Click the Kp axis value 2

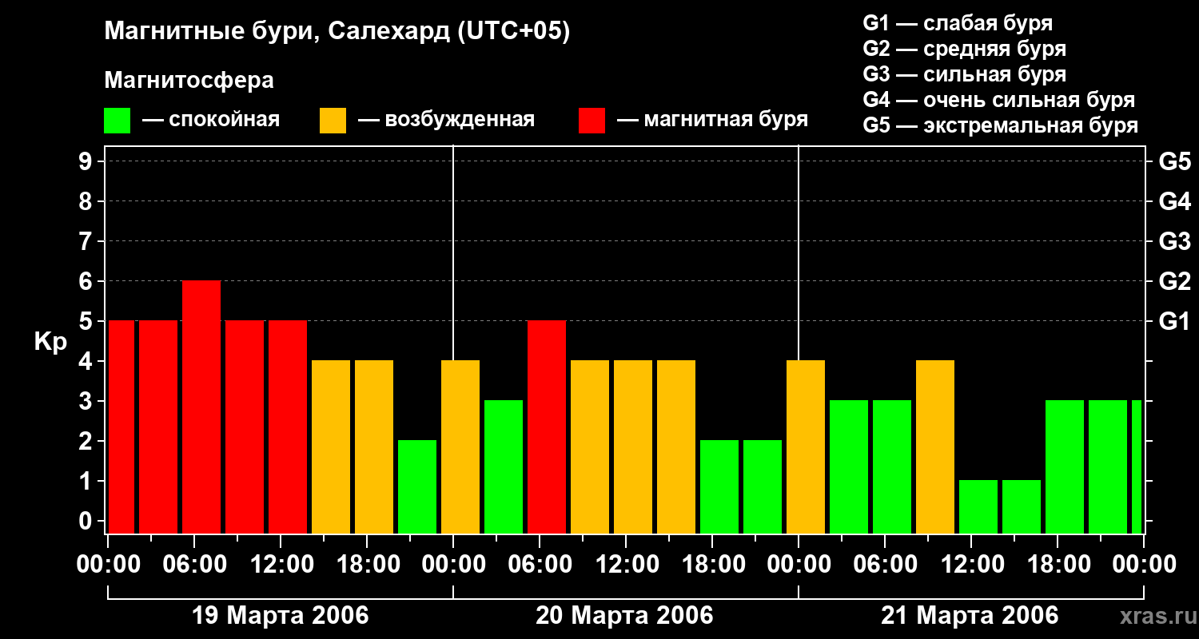[87, 441]
